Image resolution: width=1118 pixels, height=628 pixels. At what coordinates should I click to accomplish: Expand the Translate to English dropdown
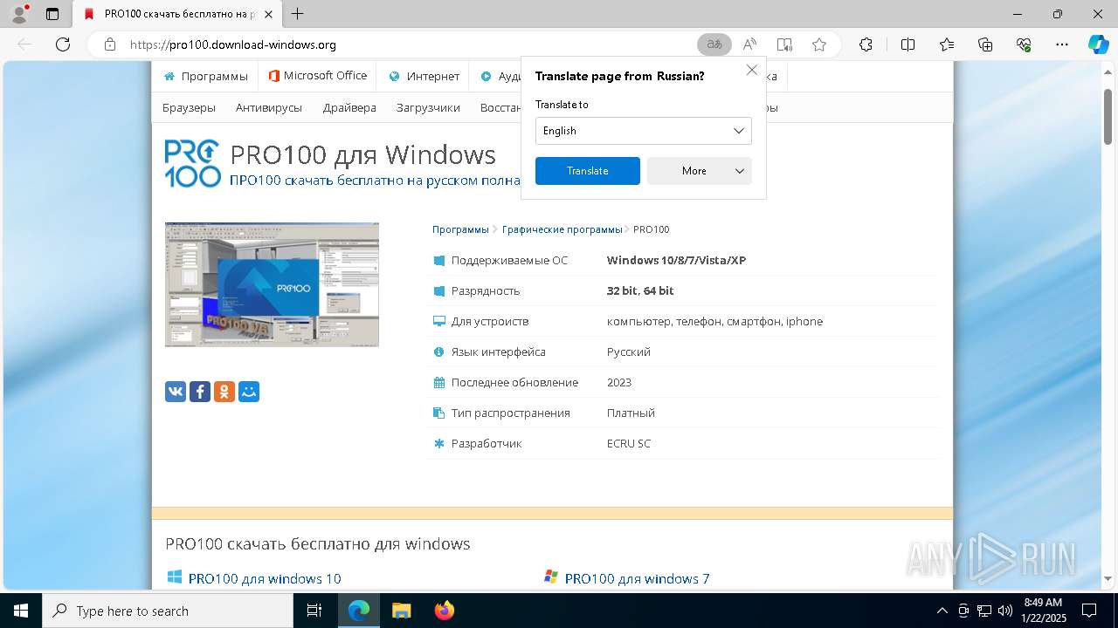click(644, 131)
